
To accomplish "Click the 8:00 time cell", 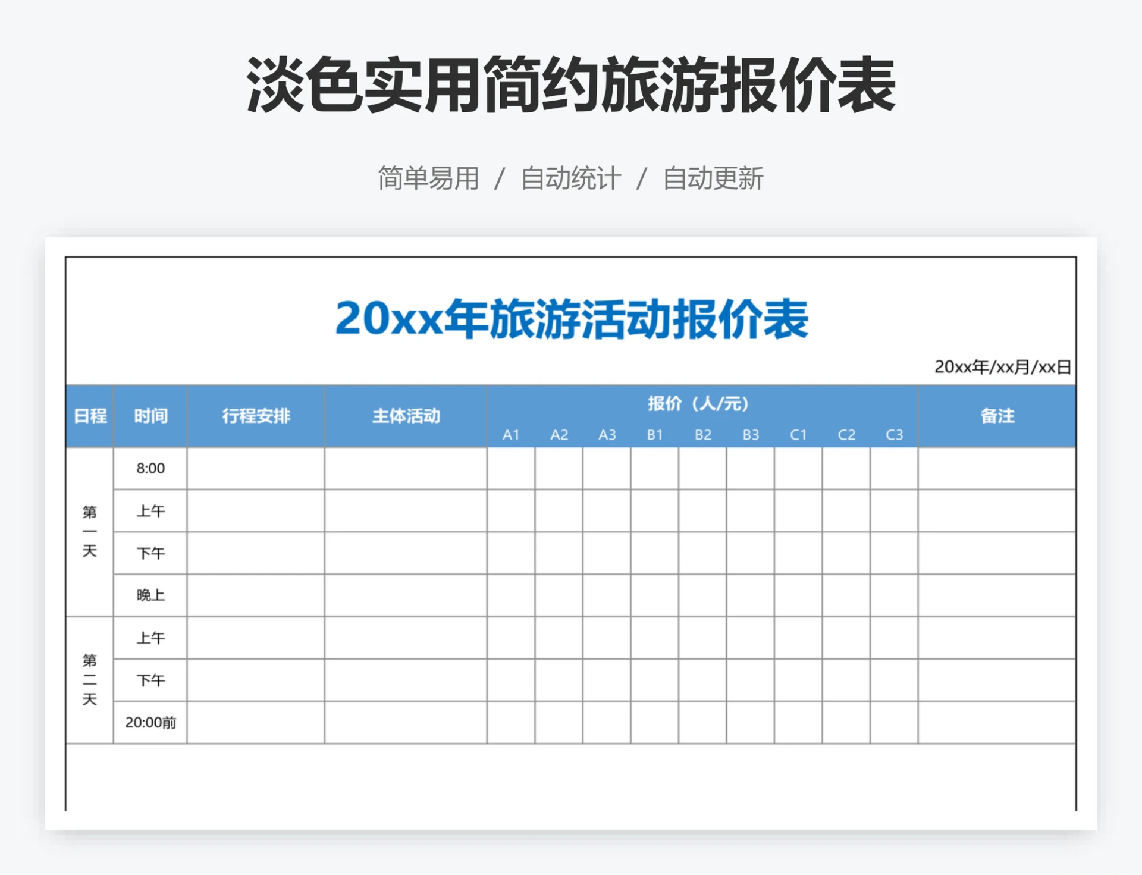I will tap(150, 468).
